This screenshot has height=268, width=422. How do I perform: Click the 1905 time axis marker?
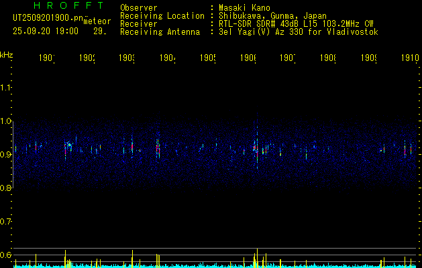click(208, 58)
